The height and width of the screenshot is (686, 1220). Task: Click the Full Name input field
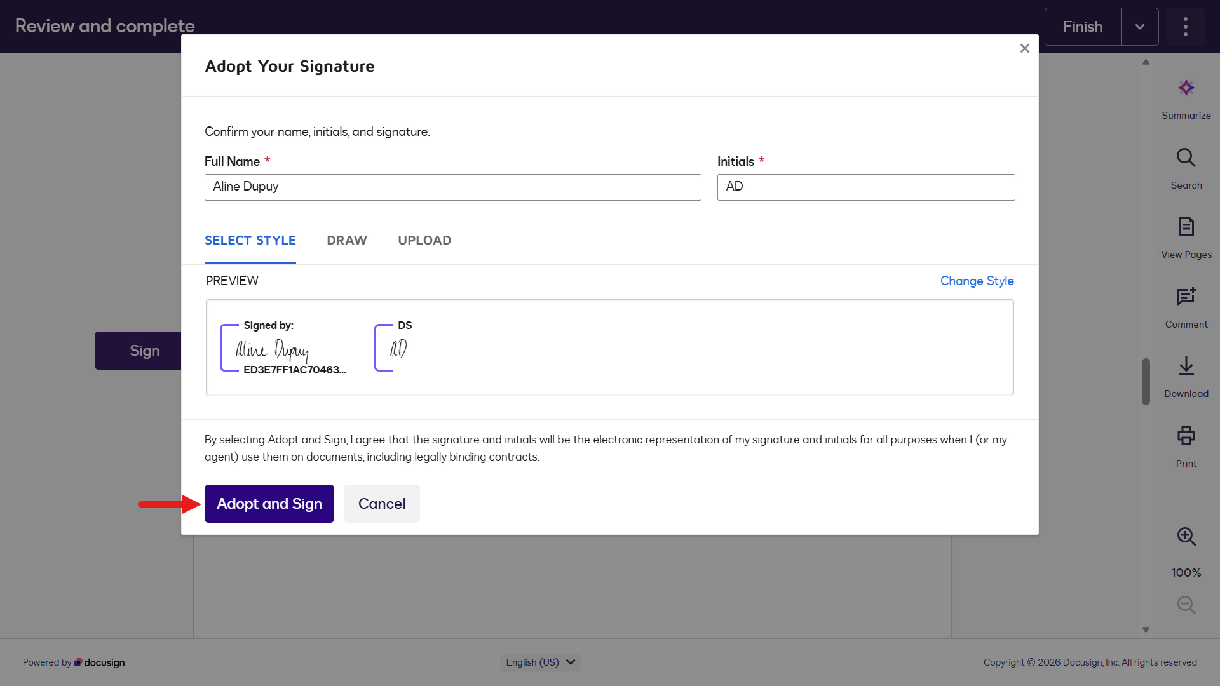tap(453, 187)
